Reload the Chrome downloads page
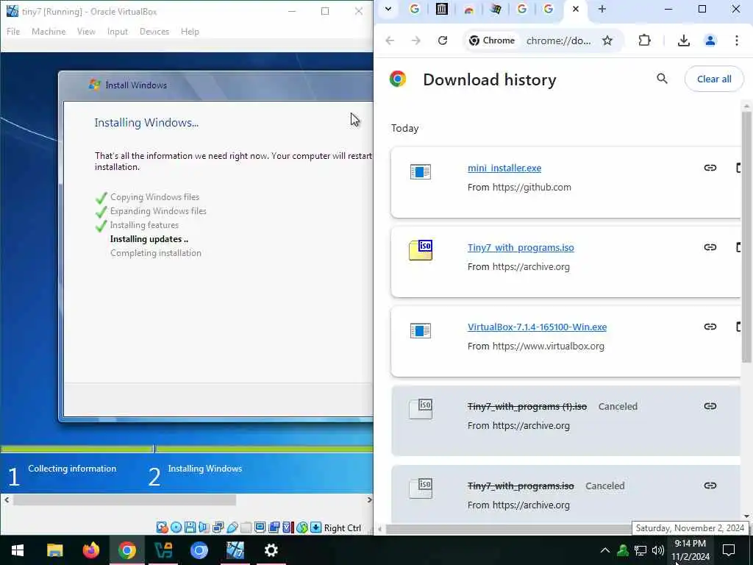This screenshot has width=753, height=565. point(443,40)
